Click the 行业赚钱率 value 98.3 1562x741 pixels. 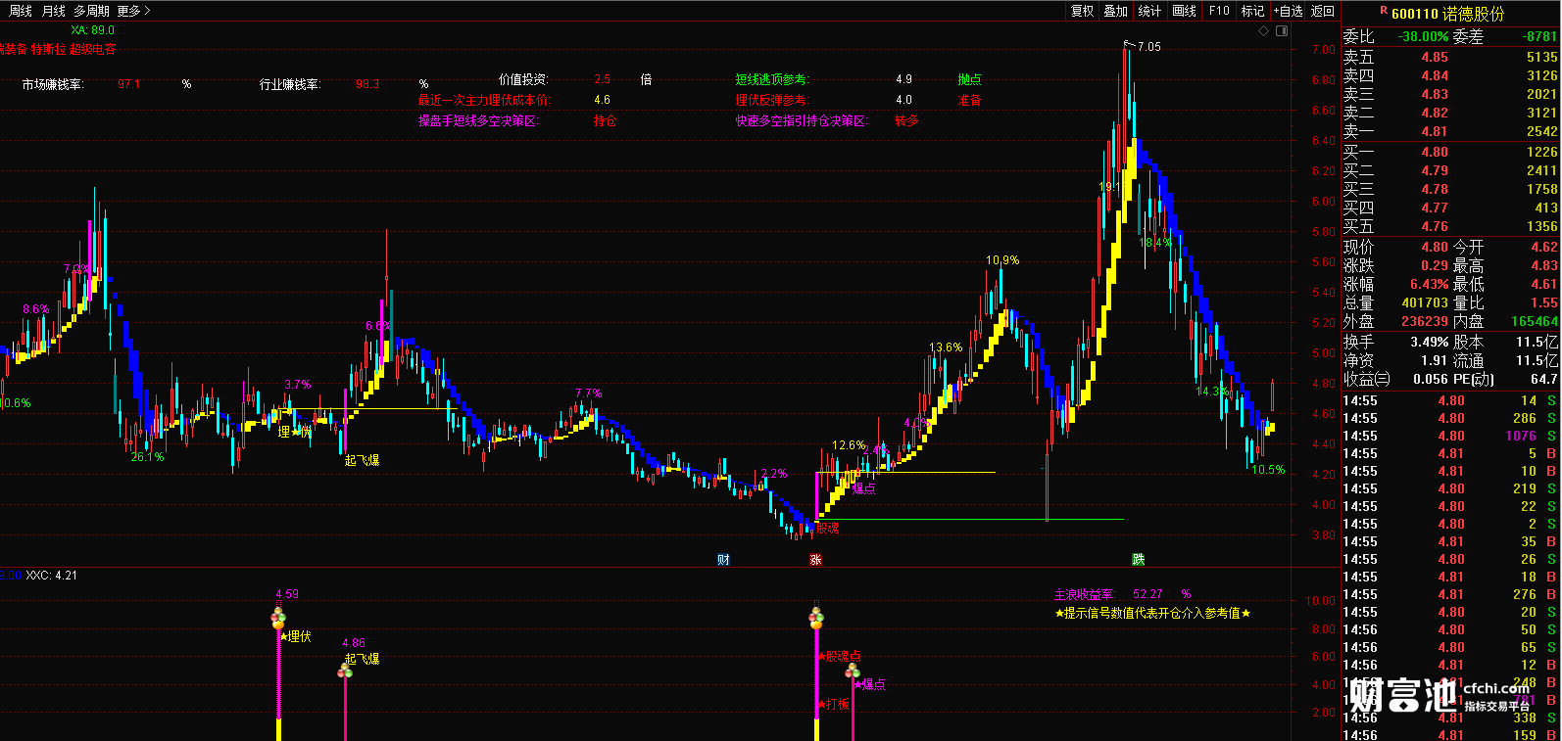(x=367, y=84)
